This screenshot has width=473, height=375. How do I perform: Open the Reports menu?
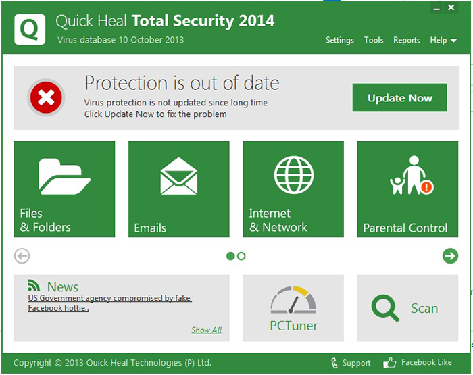click(x=406, y=40)
